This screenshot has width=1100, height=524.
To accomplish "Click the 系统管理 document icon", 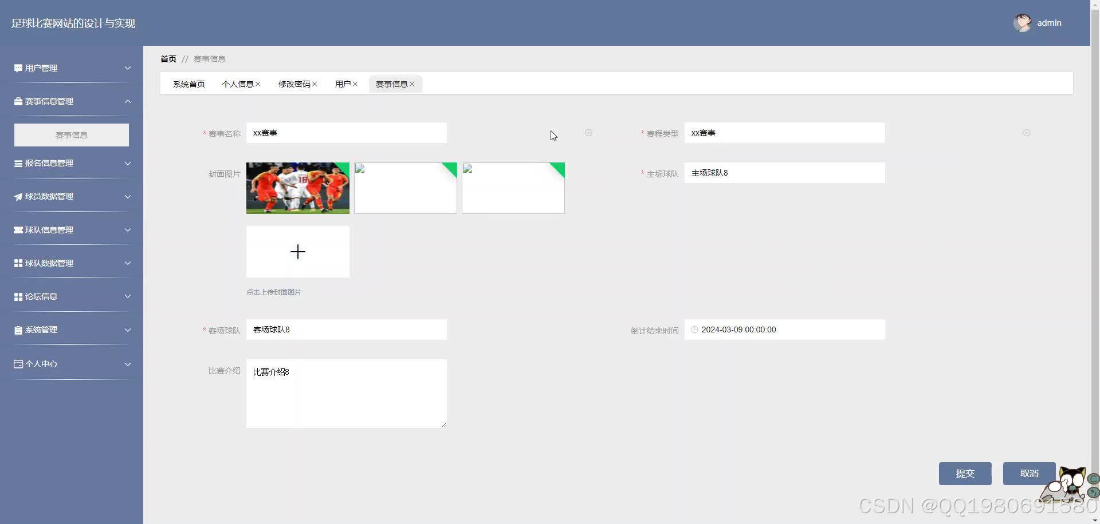I will [x=17, y=330].
